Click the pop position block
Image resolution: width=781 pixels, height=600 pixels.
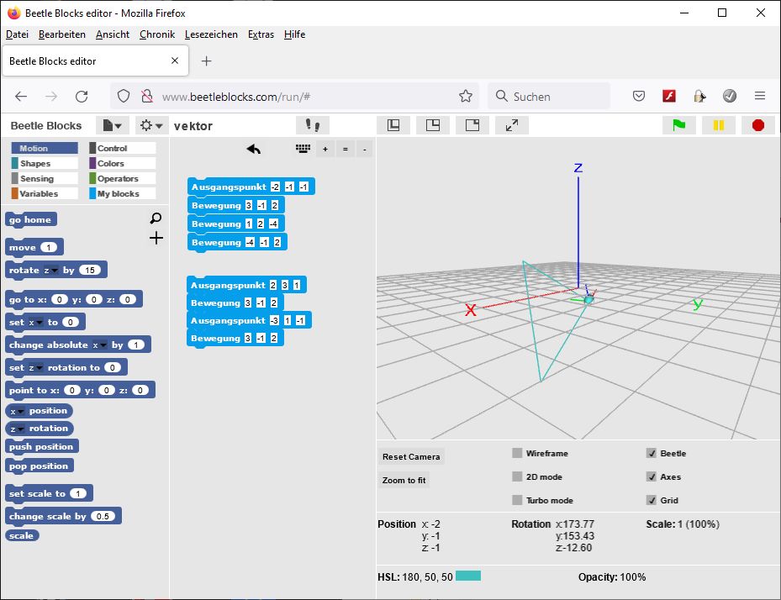[39, 466]
